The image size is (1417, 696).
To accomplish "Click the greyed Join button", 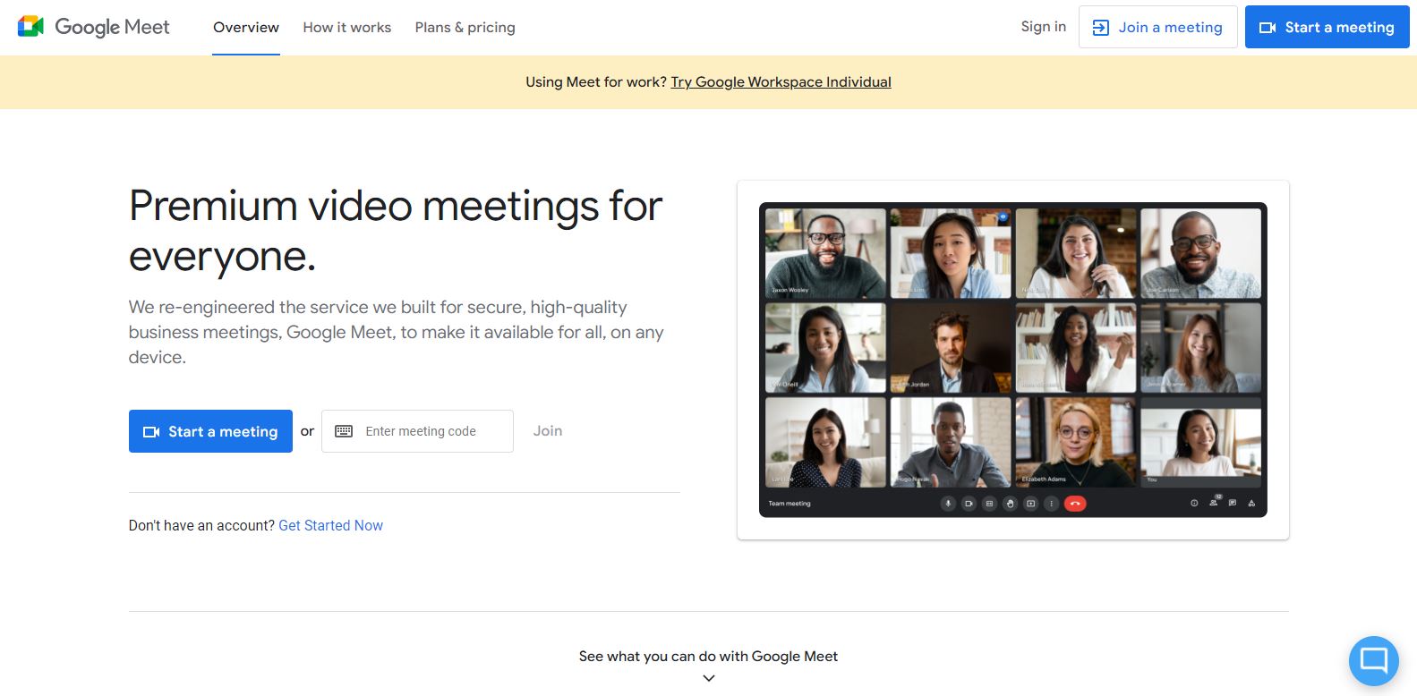I will (548, 431).
